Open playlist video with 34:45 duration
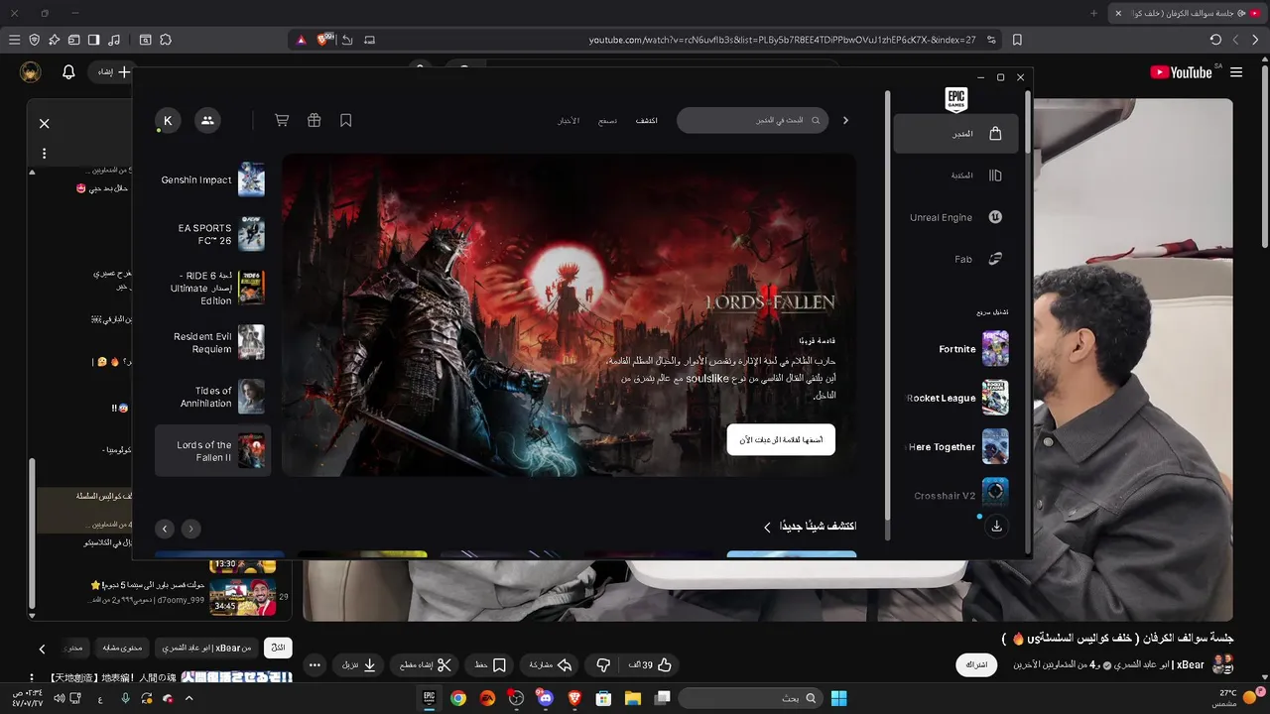This screenshot has height=714, width=1270. 242,596
